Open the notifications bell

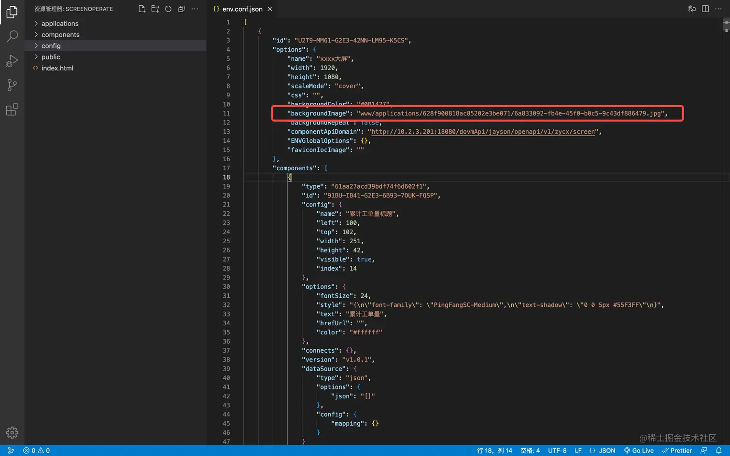click(719, 451)
